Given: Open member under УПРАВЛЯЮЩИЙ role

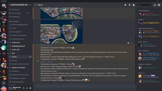Looking at the screenshot, I should [x=149, y=14].
